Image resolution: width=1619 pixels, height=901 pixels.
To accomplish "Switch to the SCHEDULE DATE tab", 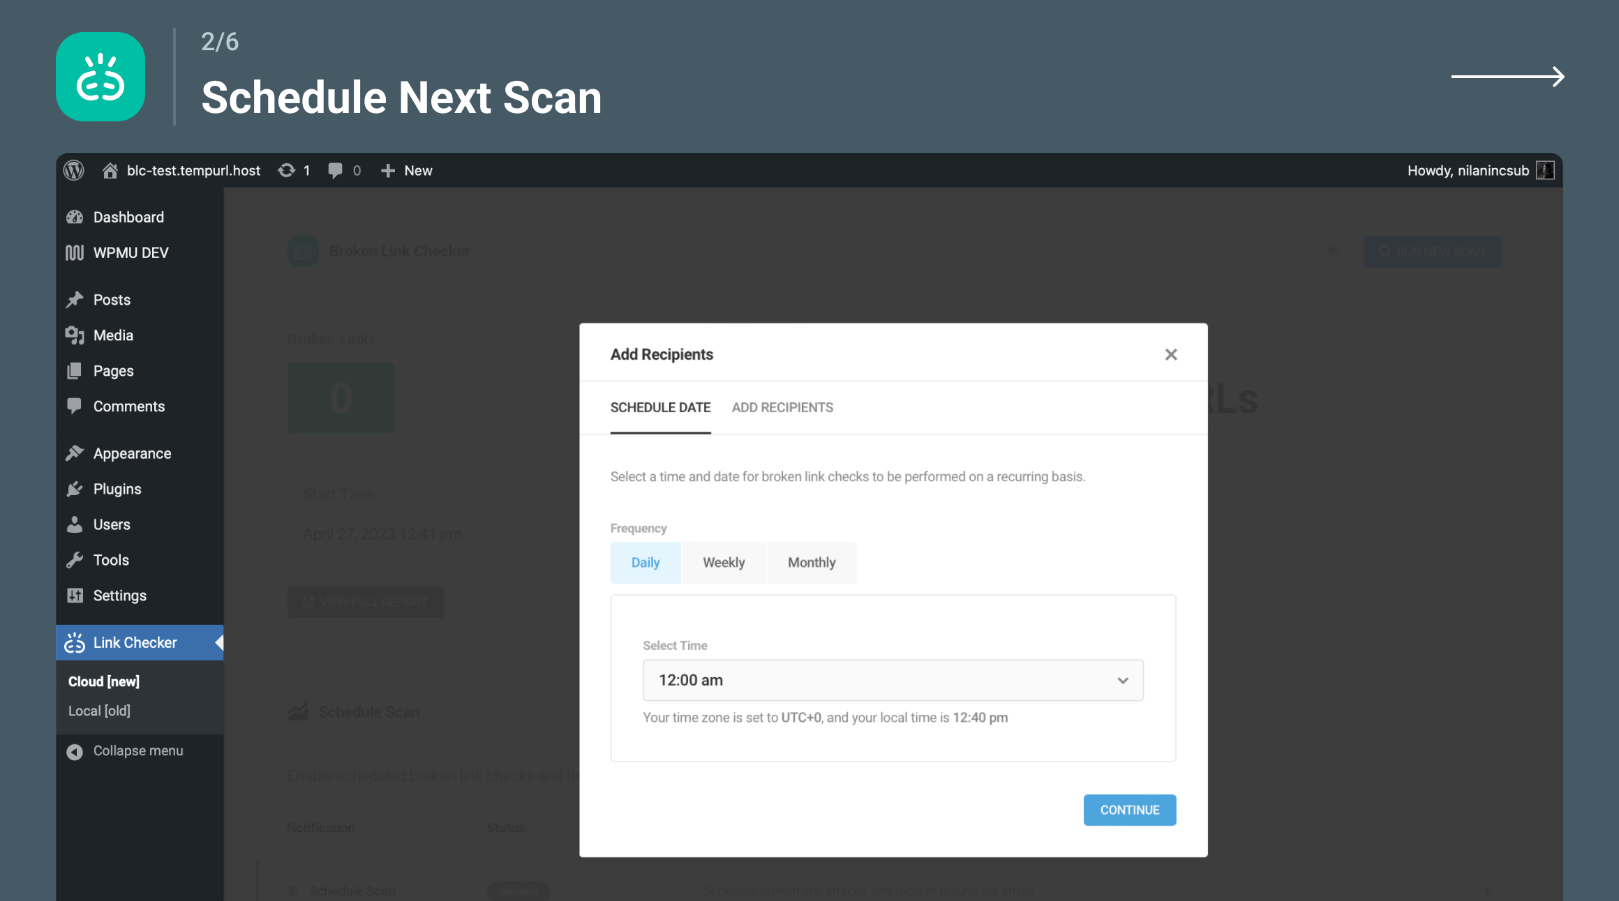I will tap(659, 407).
